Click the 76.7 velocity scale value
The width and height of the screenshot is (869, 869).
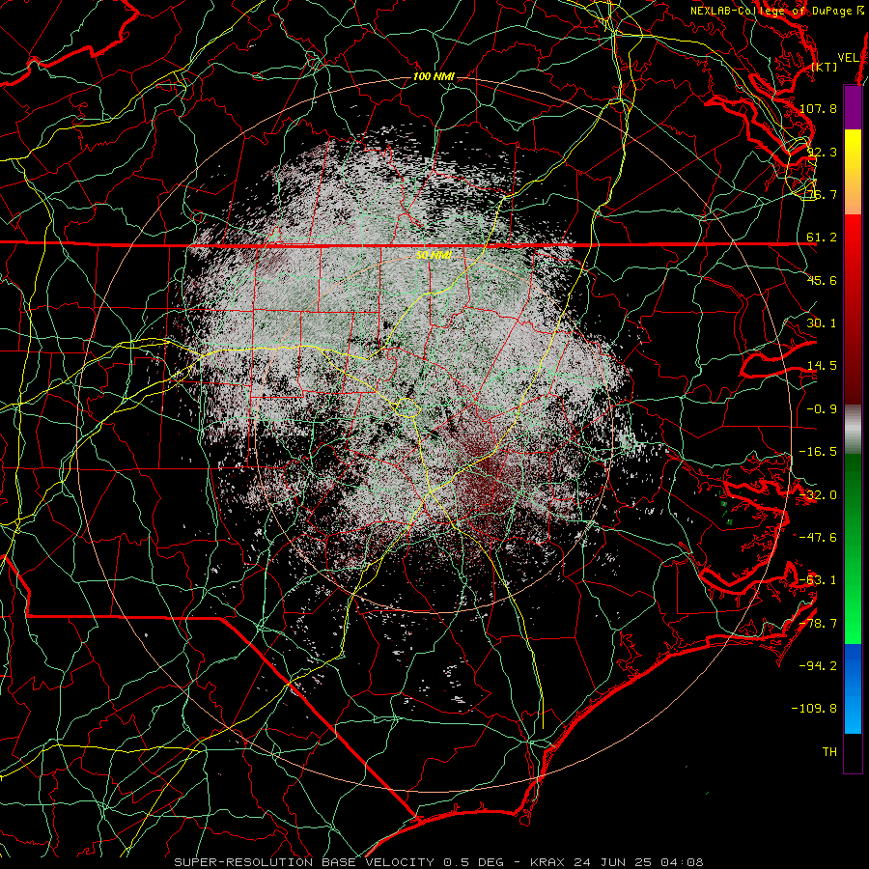click(x=822, y=194)
